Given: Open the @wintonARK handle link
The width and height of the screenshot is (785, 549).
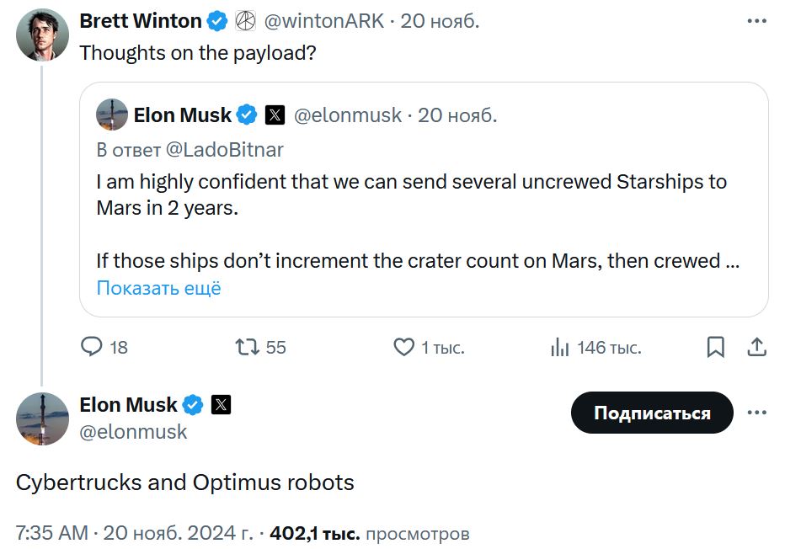Looking at the screenshot, I should pyautogui.click(x=325, y=21).
